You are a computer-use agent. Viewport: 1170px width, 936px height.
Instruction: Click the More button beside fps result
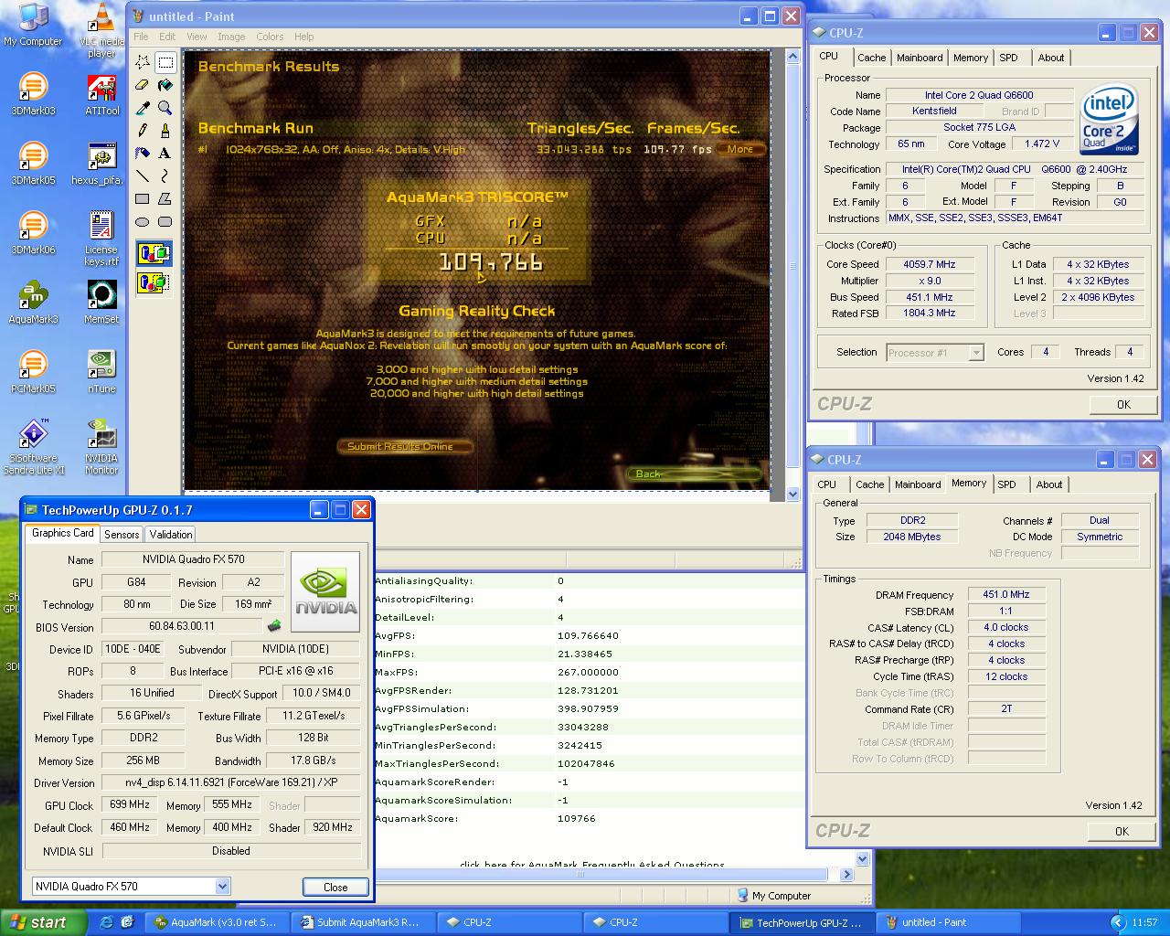coord(739,149)
